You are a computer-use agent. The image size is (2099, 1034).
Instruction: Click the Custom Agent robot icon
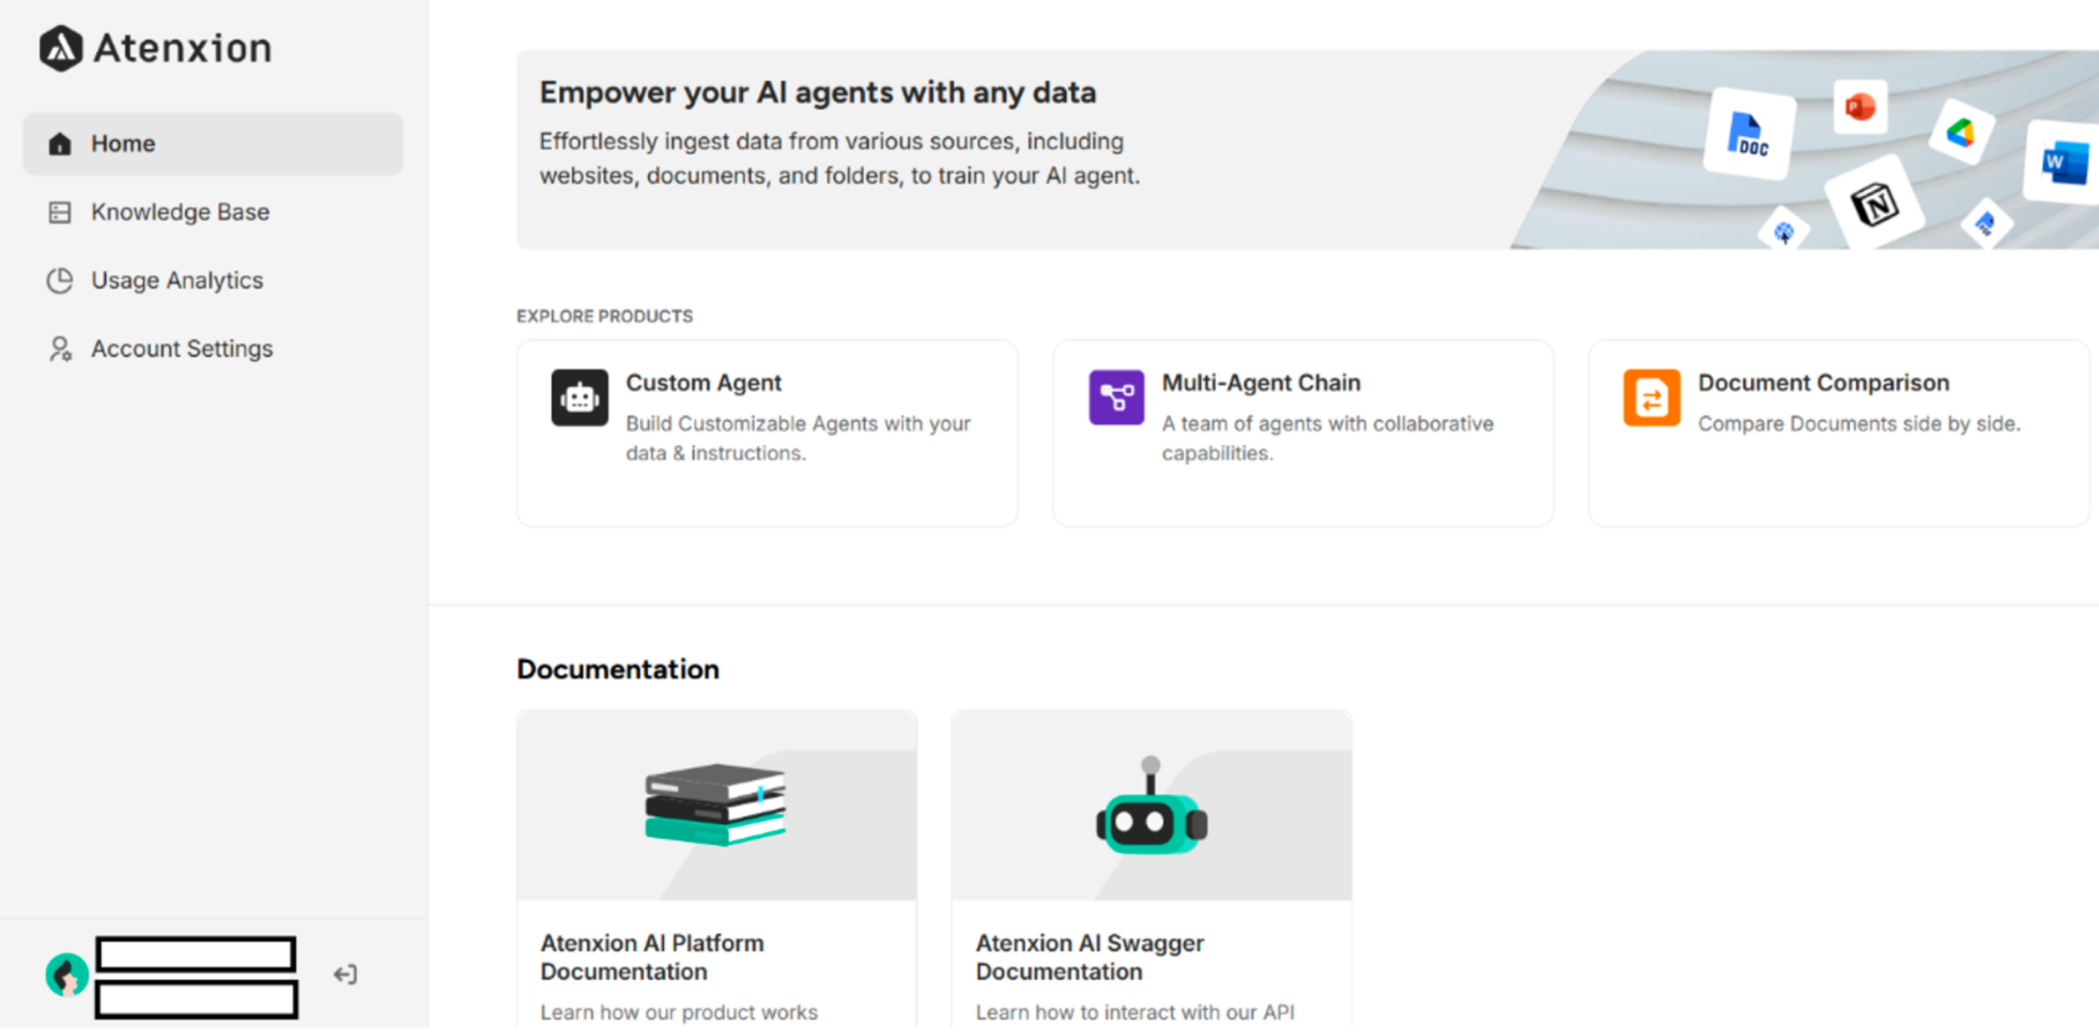[x=580, y=398]
